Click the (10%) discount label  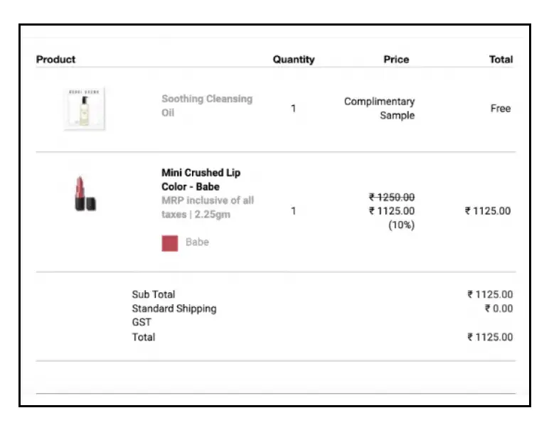[x=402, y=225]
